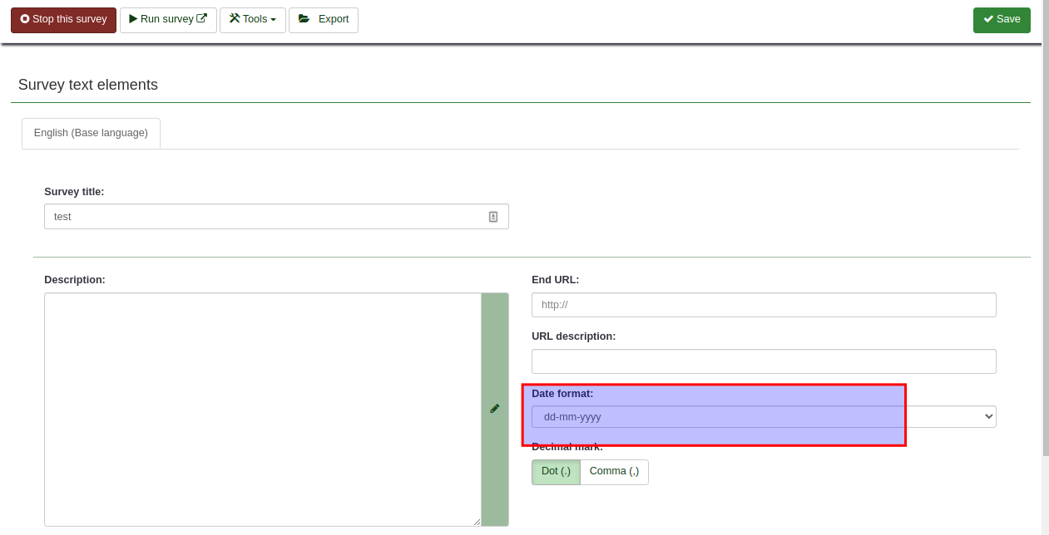Click the small icon inside the Survey title field
This screenshot has width=1049, height=535.
[x=493, y=217]
